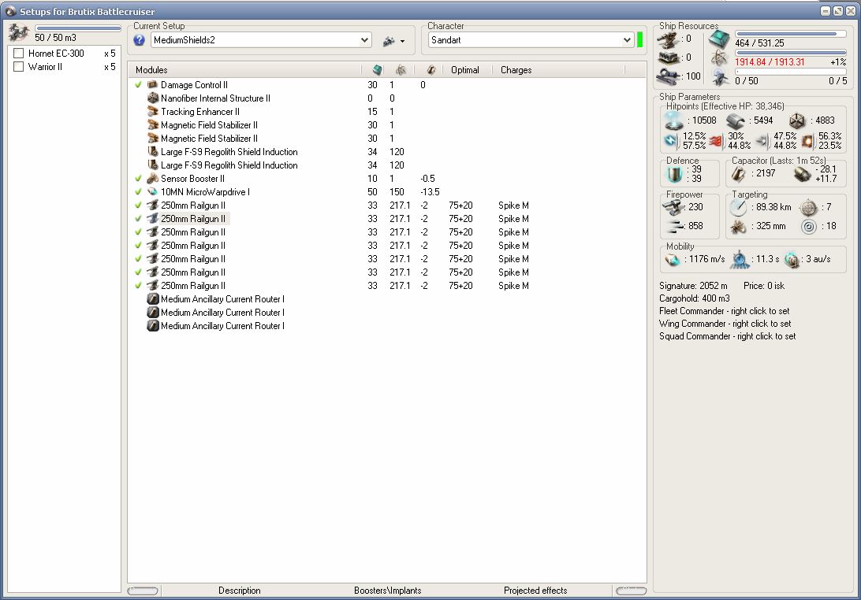Click Fleet Commander right click to set

tap(725, 311)
